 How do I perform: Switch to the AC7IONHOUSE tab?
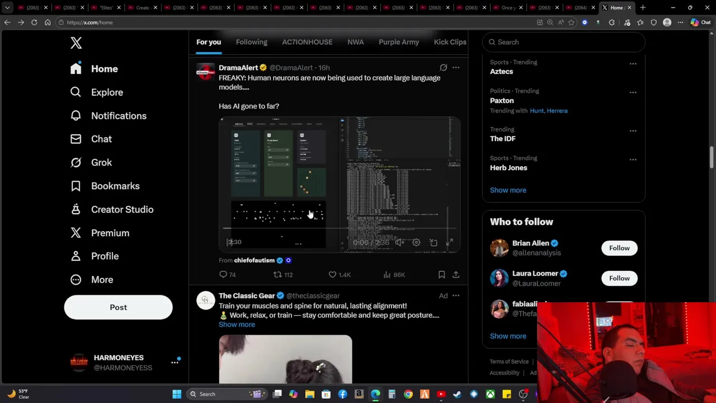pyautogui.click(x=307, y=42)
